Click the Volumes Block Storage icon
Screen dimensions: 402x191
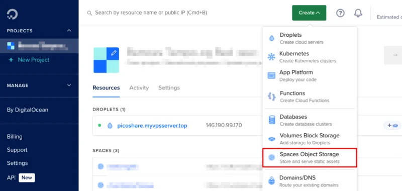[x=271, y=139]
